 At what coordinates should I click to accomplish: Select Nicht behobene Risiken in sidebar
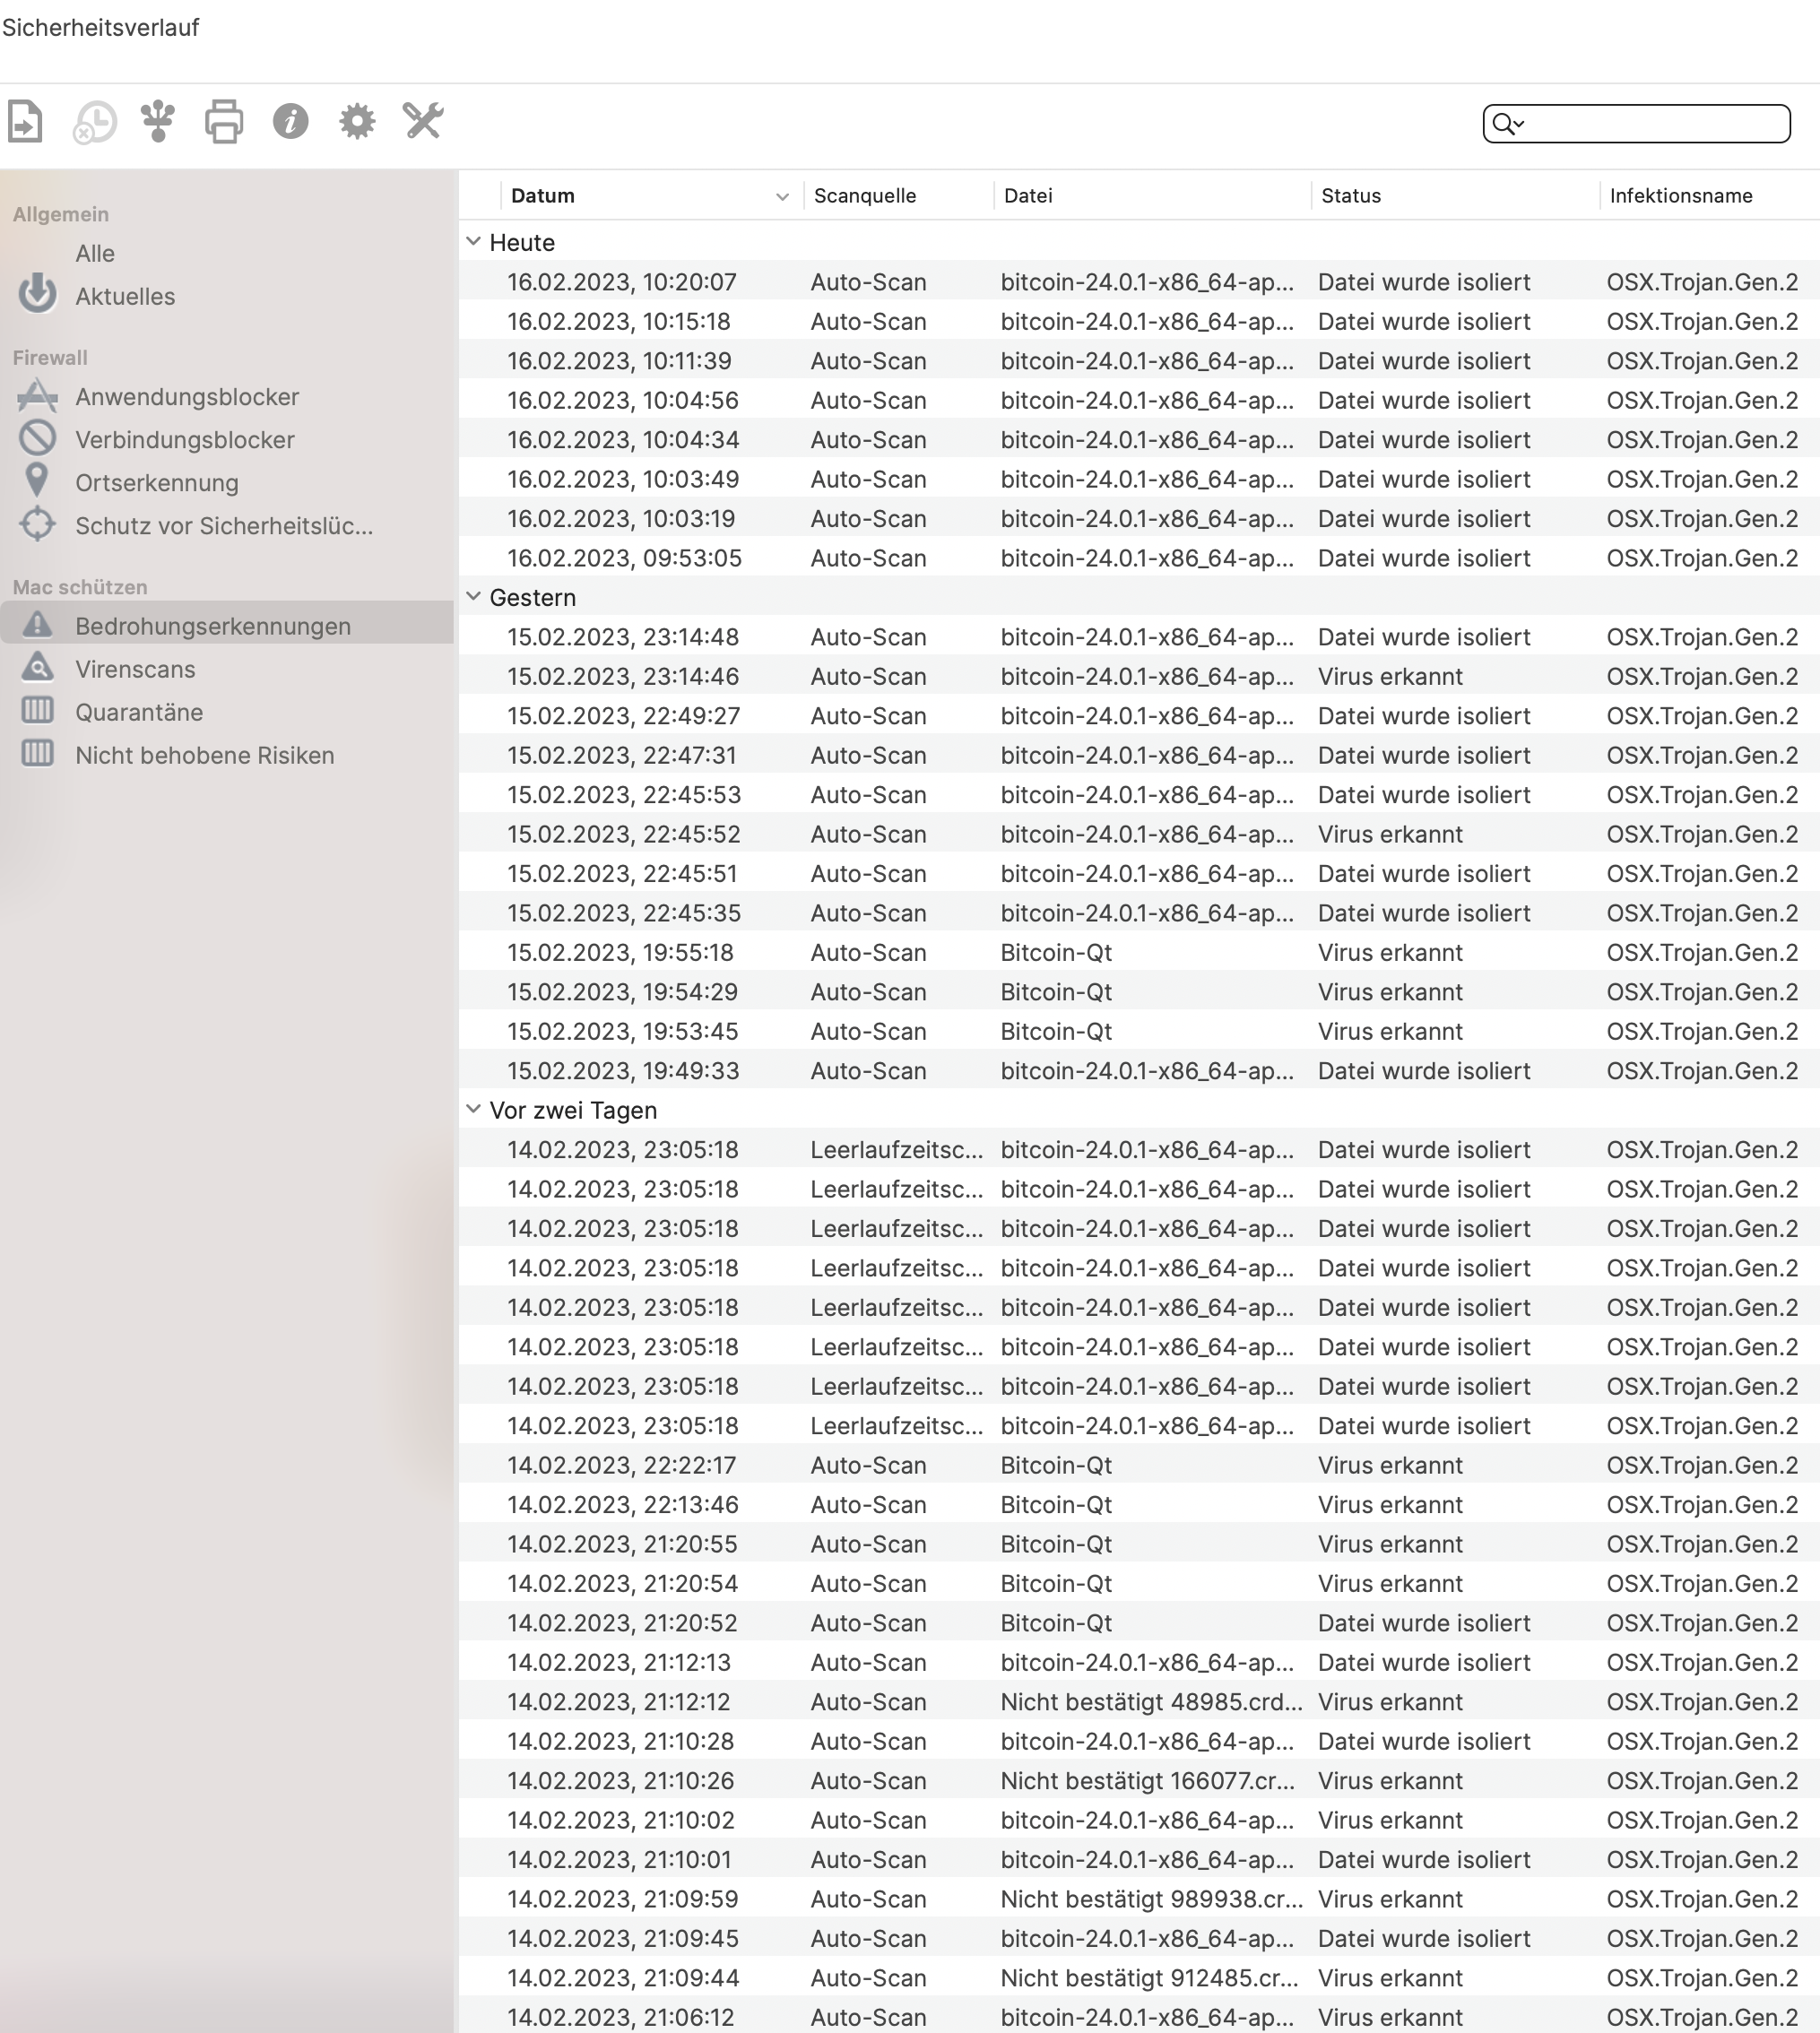click(x=205, y=755)
